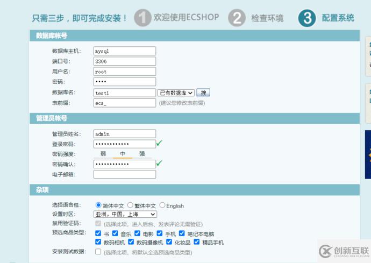Open the 已有数据库 dropdown
This screenshot has width=371, height=263.
(176, 93)
